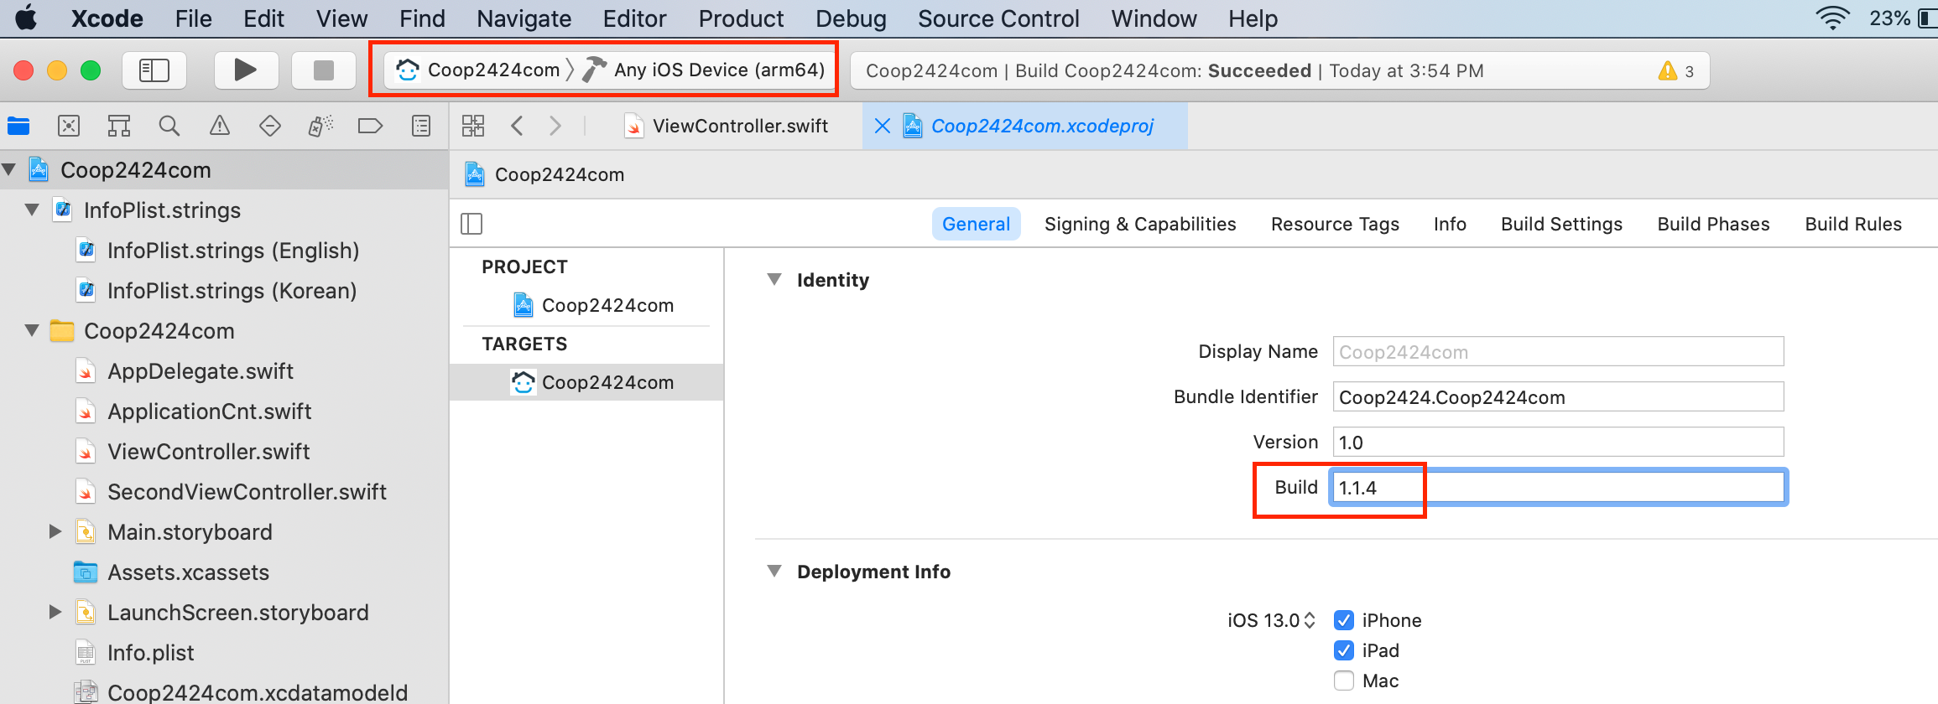Open the Debug menu
Screen dimensions: 1938x704
click(x=851, y=18)
